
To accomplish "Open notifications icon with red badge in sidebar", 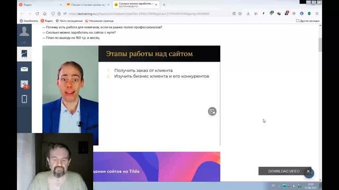I will tap(25, 84).
